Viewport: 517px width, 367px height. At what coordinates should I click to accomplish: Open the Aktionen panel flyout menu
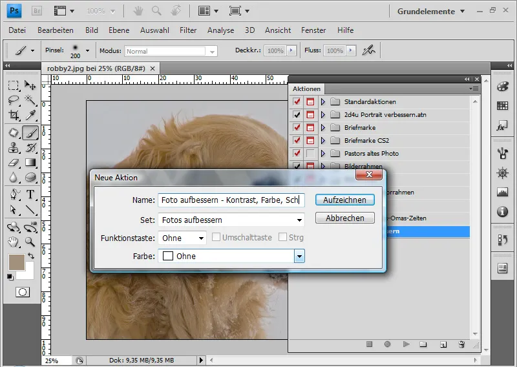click(474, 89)
